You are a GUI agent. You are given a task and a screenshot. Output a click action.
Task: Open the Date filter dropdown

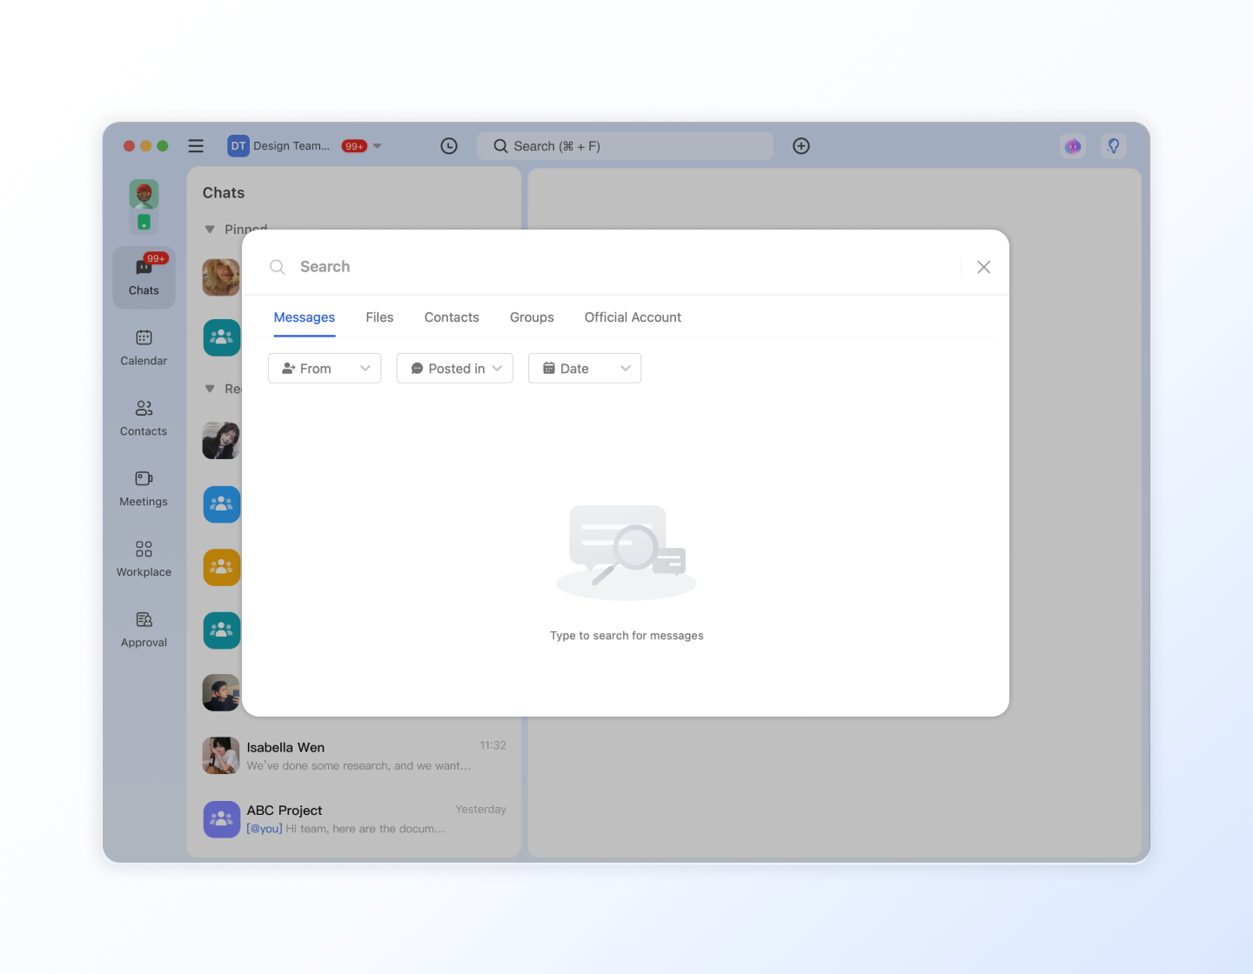point(585,369)
